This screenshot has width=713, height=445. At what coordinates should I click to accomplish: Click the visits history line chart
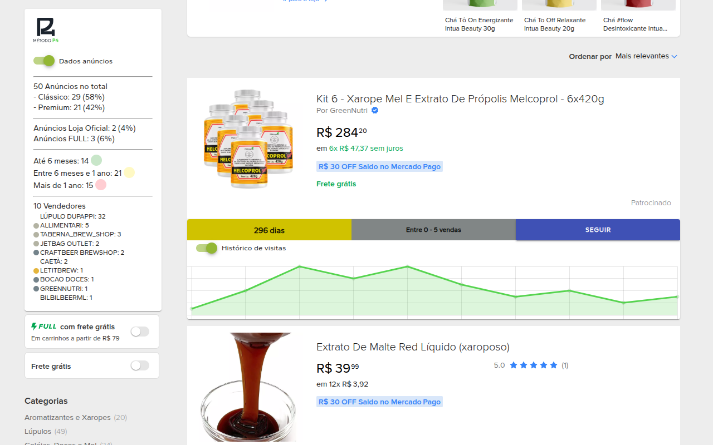tap(433, 290)
